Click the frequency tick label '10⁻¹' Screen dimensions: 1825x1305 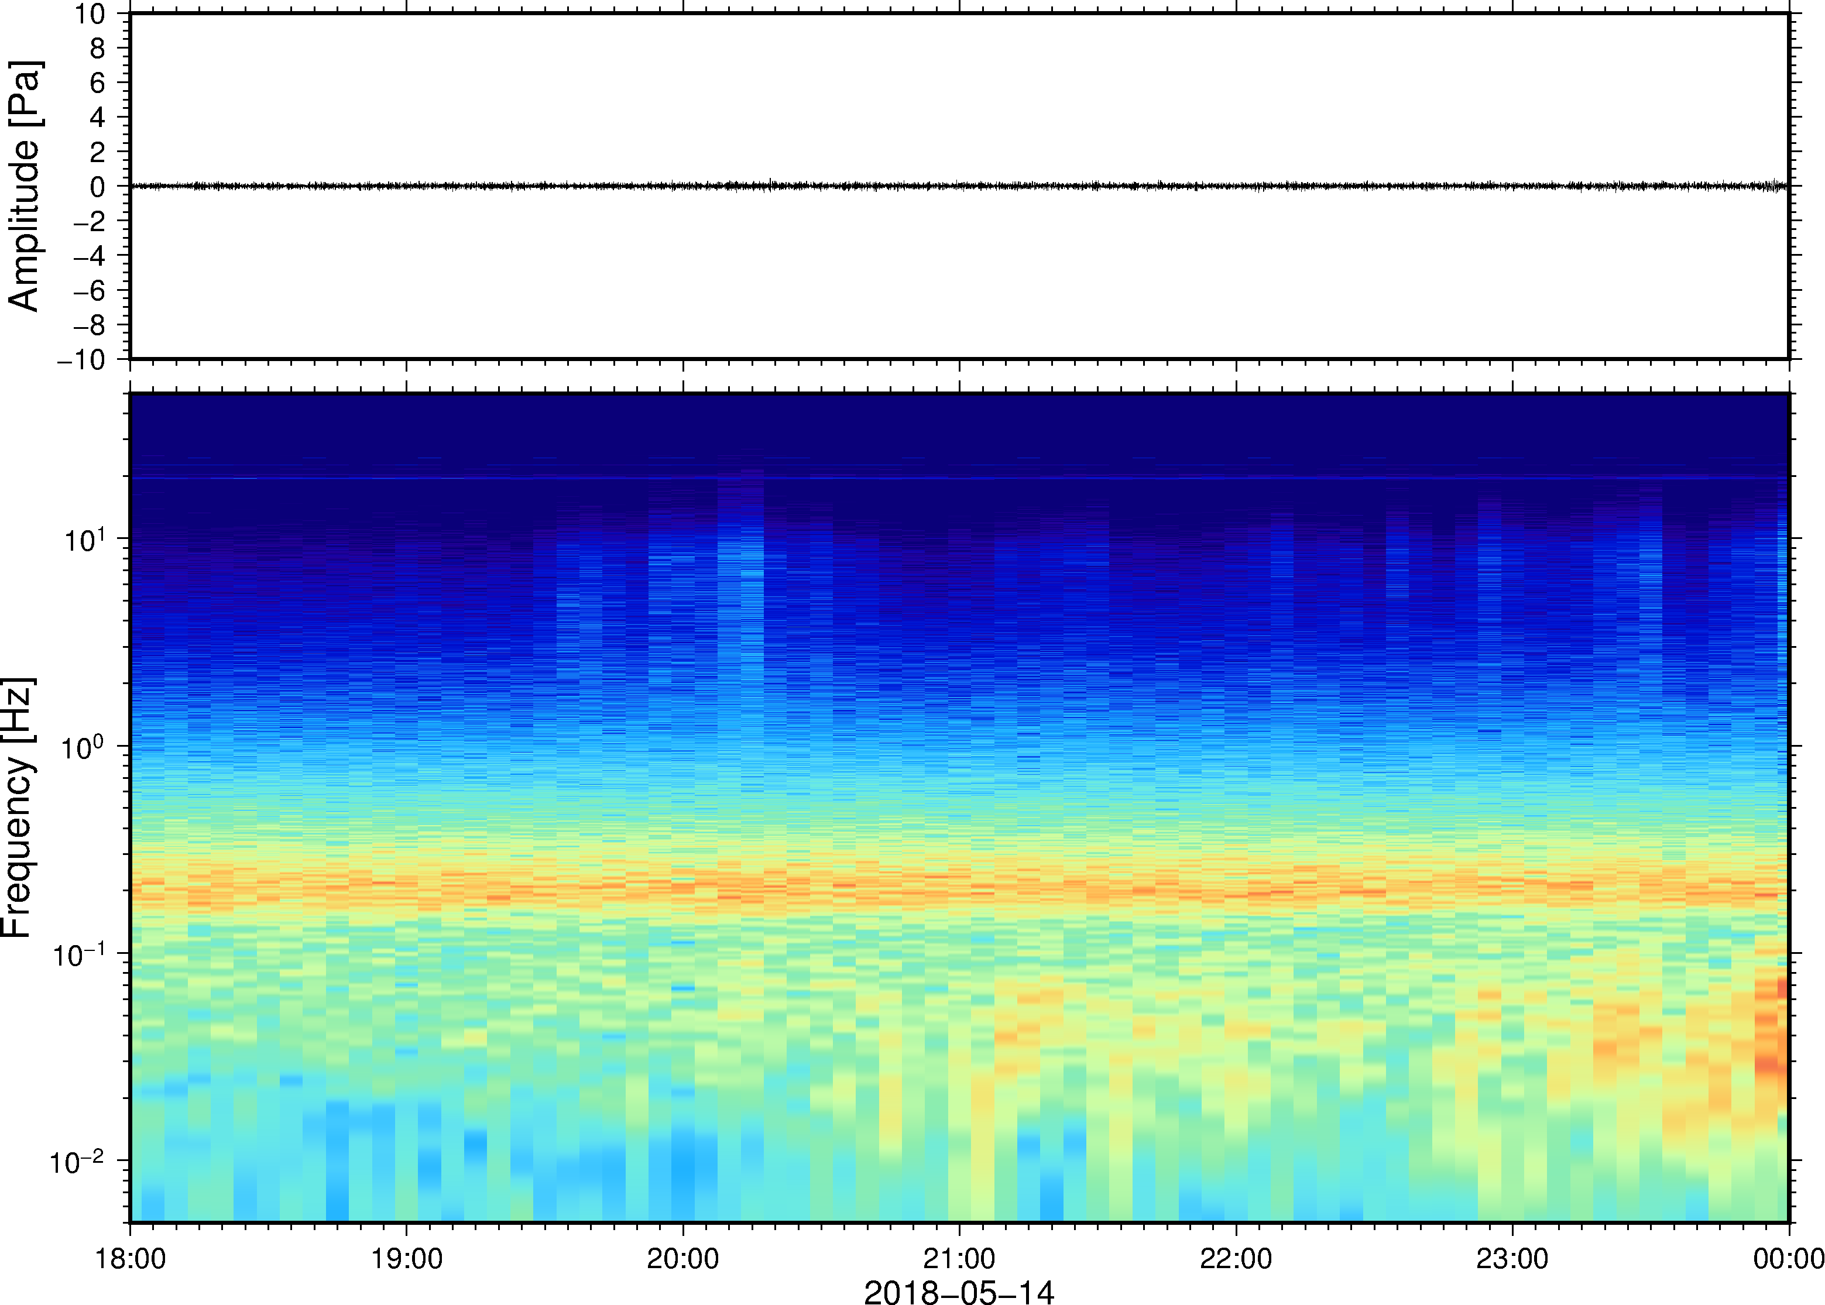80,954
